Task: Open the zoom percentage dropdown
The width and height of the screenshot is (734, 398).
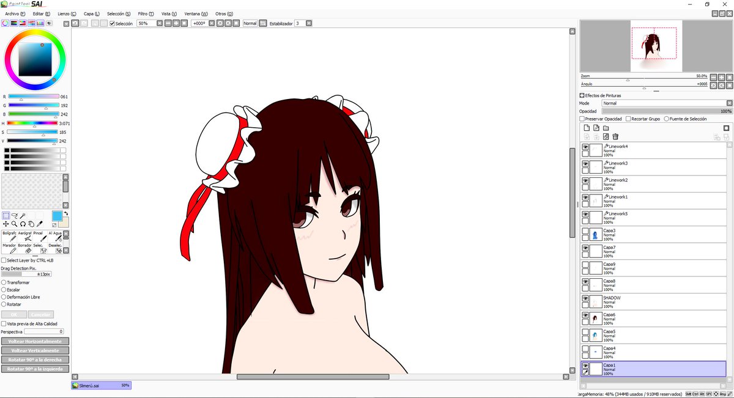Action: [x=160, y=23]
